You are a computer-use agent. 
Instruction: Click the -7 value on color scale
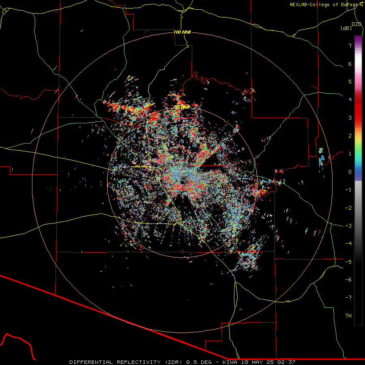(348, 298)
